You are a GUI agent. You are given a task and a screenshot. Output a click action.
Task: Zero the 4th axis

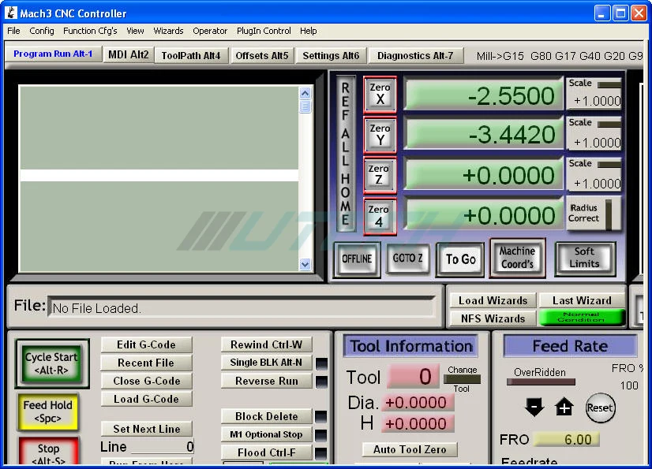pyautogui.click(x=380, y=215)
